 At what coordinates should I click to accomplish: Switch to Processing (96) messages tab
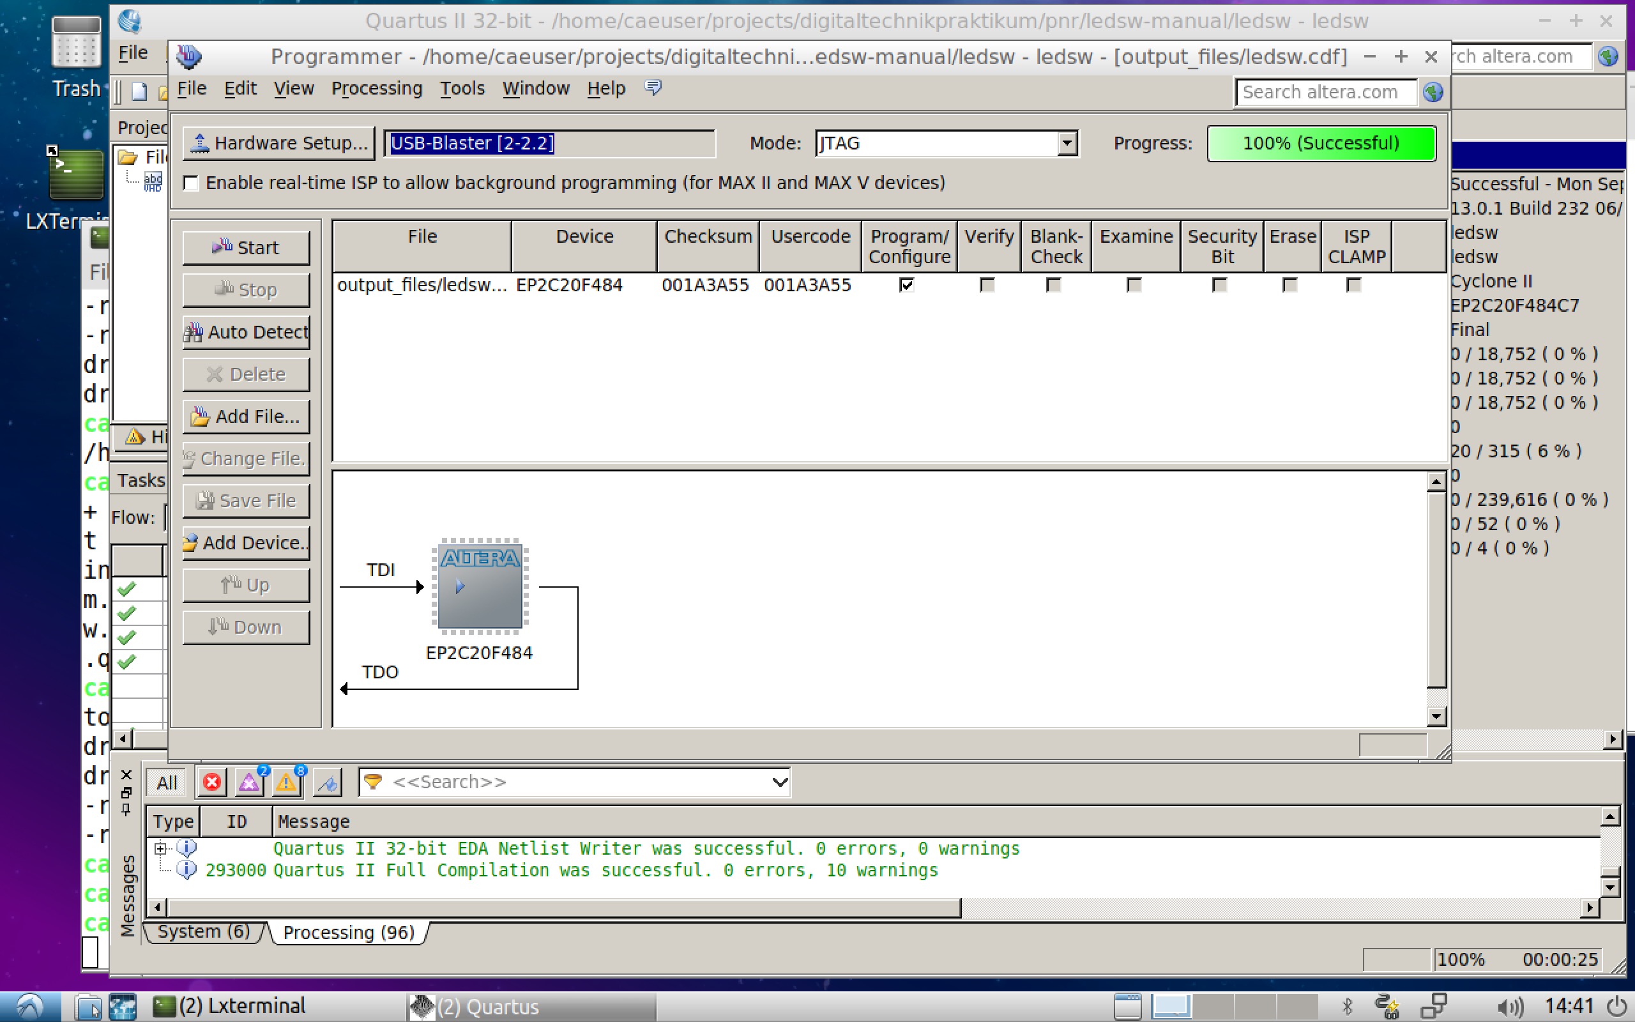pos(349,932)
